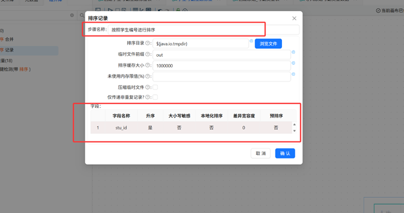Click help icon beside 排序缓存大小 label
This screenshot has width=404, height=213.
tap(147, 65)
